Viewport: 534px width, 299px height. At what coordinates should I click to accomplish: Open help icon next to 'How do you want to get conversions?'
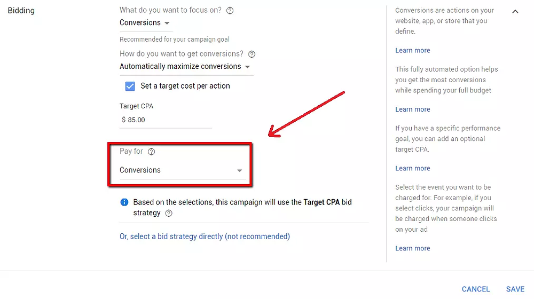pos(252,54)
